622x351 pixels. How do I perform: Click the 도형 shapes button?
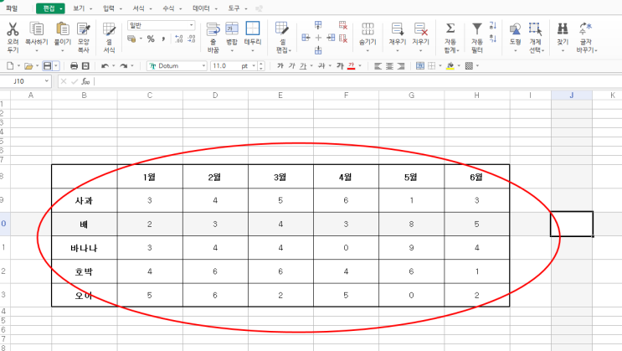click(515, 37)
